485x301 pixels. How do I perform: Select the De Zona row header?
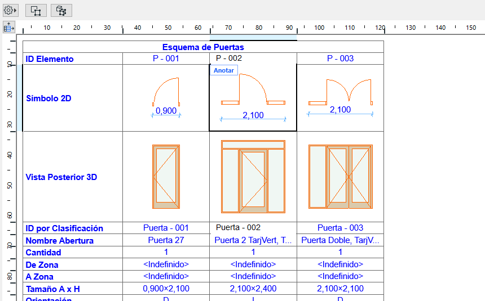point(73,264)
